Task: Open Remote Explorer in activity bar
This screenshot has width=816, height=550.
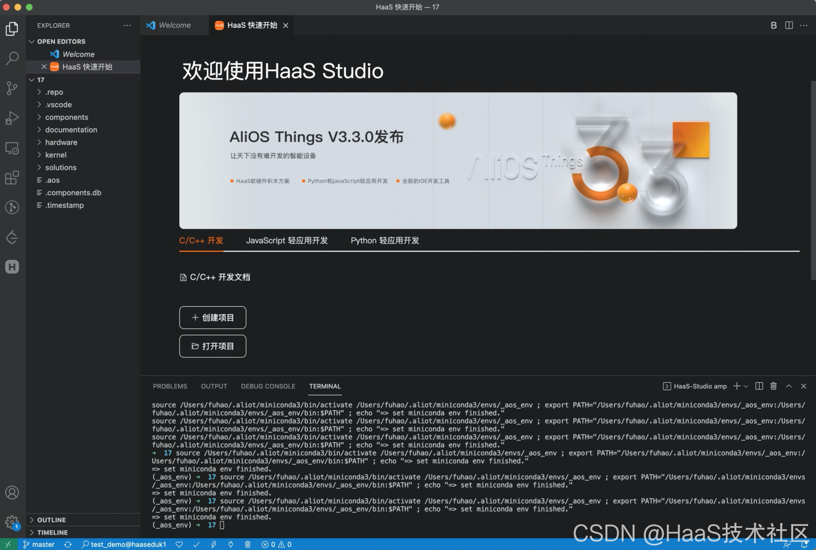Action: (x=12, y=148)
